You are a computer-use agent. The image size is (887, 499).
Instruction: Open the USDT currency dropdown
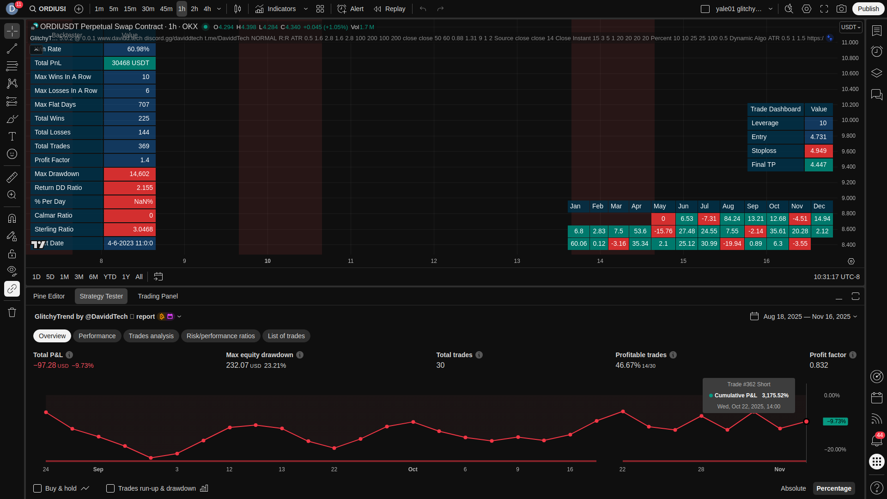851,27
